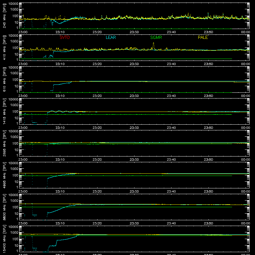The image size is (255, 255).
Task: Select the 610 MHz [SFU] axis title
Action: click(x=4, y=79)
